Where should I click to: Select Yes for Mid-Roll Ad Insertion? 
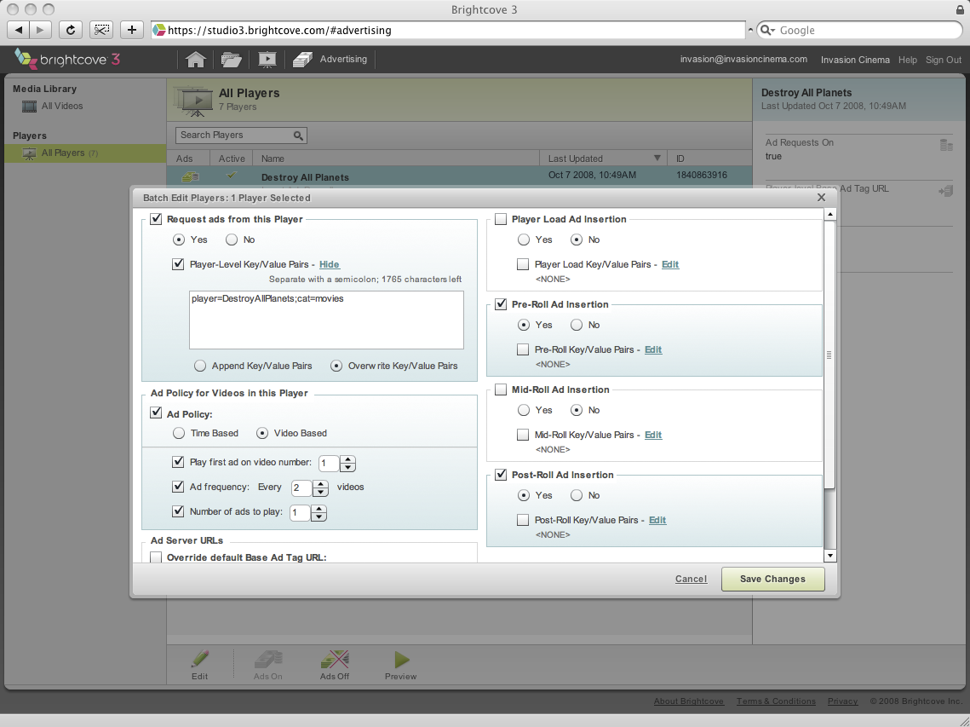(x=524, y=411)
